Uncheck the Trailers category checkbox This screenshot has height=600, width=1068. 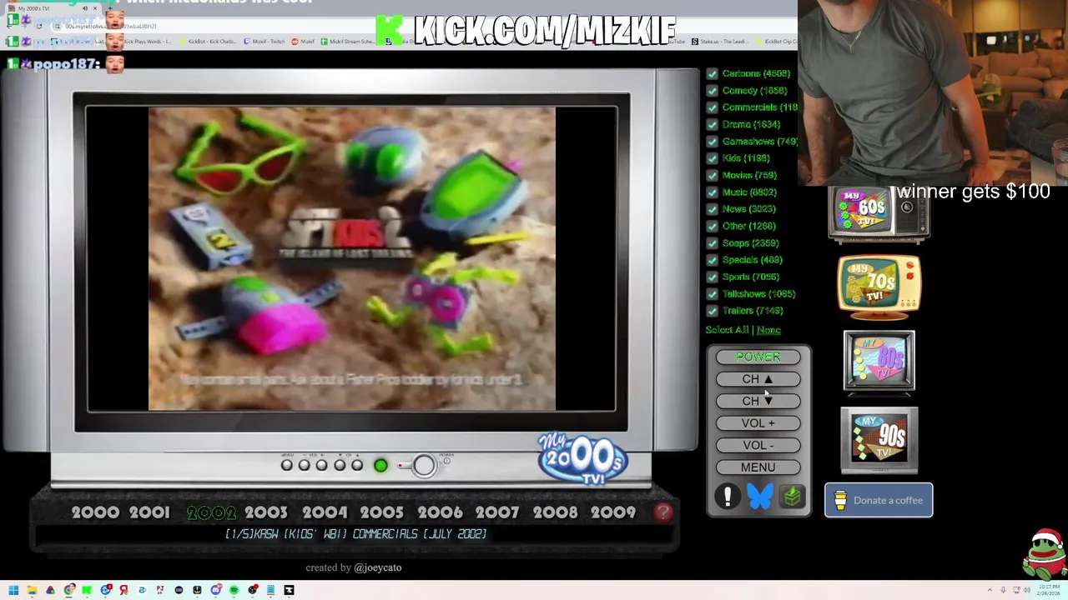click(712, 311)
